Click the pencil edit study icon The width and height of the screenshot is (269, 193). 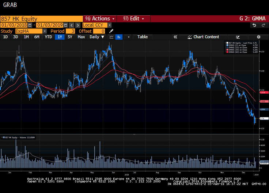tap(111, 31)
